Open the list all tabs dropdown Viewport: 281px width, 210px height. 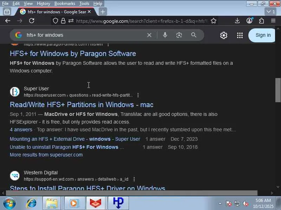point(270,12)
